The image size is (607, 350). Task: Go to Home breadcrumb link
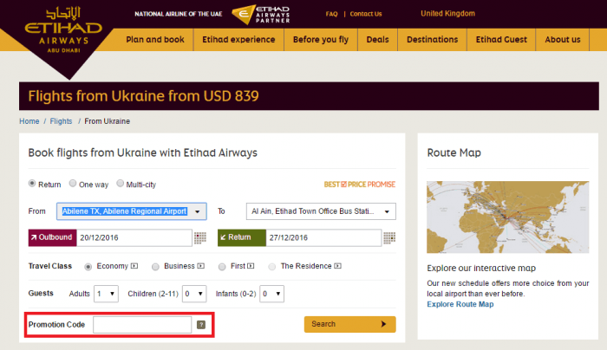coord(29,121)
